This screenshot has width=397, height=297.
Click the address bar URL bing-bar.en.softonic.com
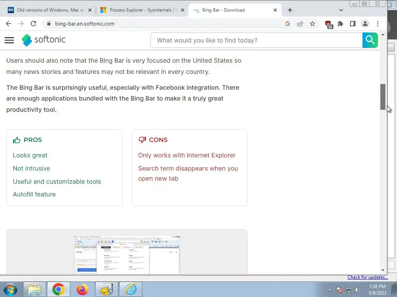pos(85,24)
